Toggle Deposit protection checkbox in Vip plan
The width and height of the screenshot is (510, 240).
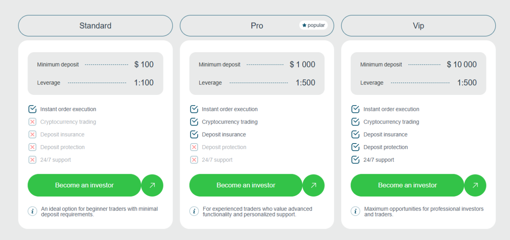click(355, 147)
